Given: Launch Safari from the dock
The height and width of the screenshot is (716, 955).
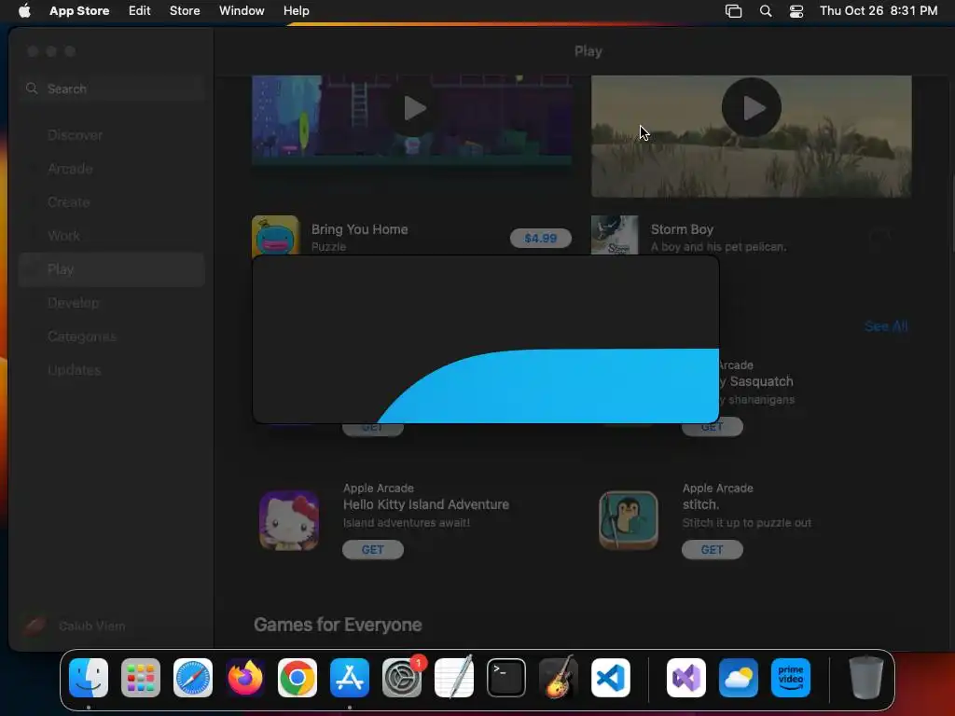Looking at the screenshot, I should 193,678.
